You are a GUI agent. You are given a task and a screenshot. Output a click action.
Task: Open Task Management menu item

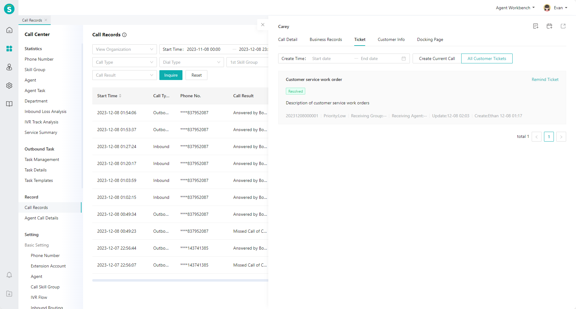(x=42, y=159)
